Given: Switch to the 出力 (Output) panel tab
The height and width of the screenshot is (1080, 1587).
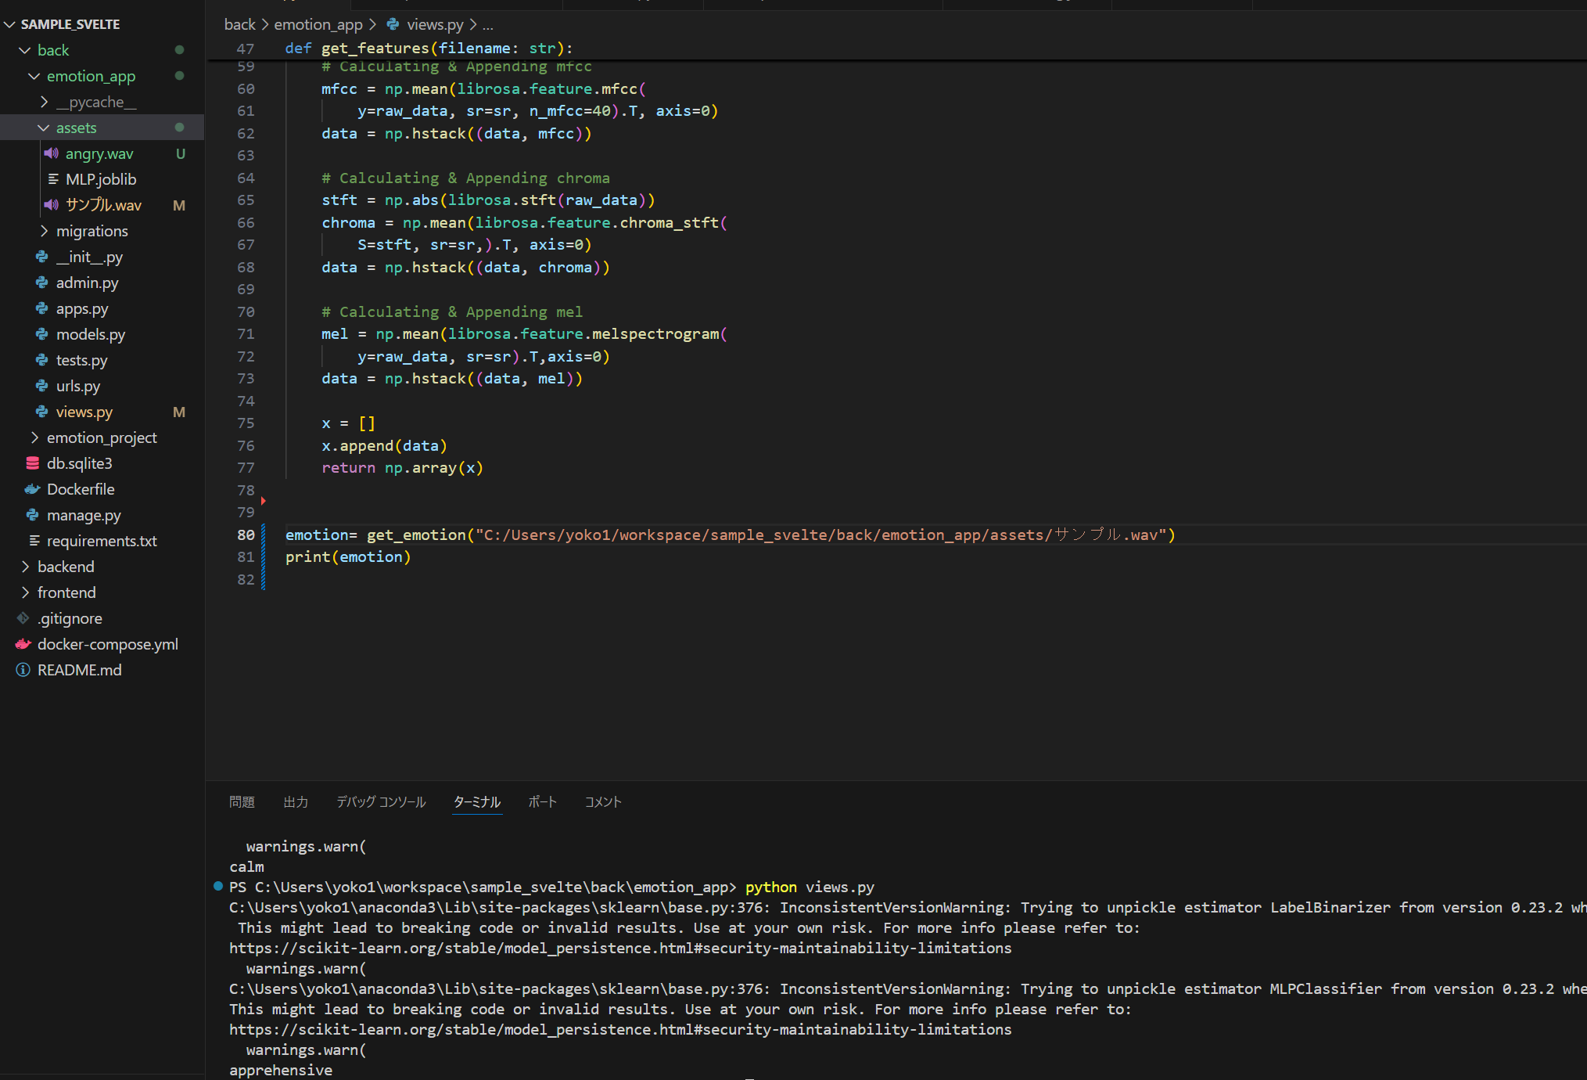Looking at the screenshot, I should 296,802.
